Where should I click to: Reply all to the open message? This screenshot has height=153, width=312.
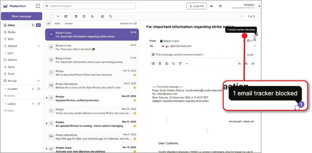tap(246, 63)
